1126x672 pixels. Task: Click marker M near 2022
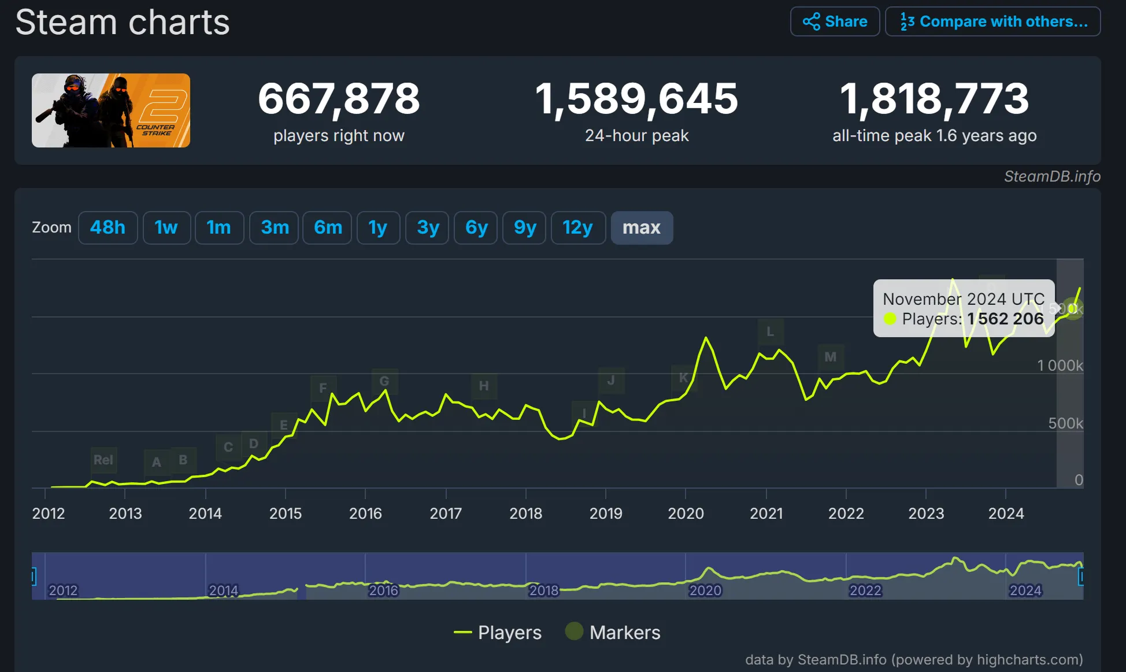830,357
